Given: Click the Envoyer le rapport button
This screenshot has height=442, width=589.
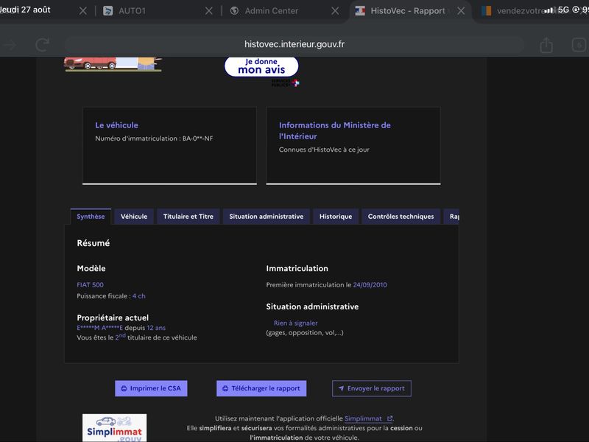Looking at the screenshot, I should click(372, 388).
